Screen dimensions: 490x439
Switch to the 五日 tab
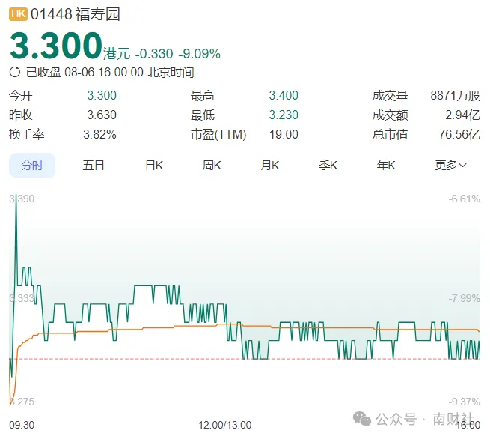coord(94,166)
